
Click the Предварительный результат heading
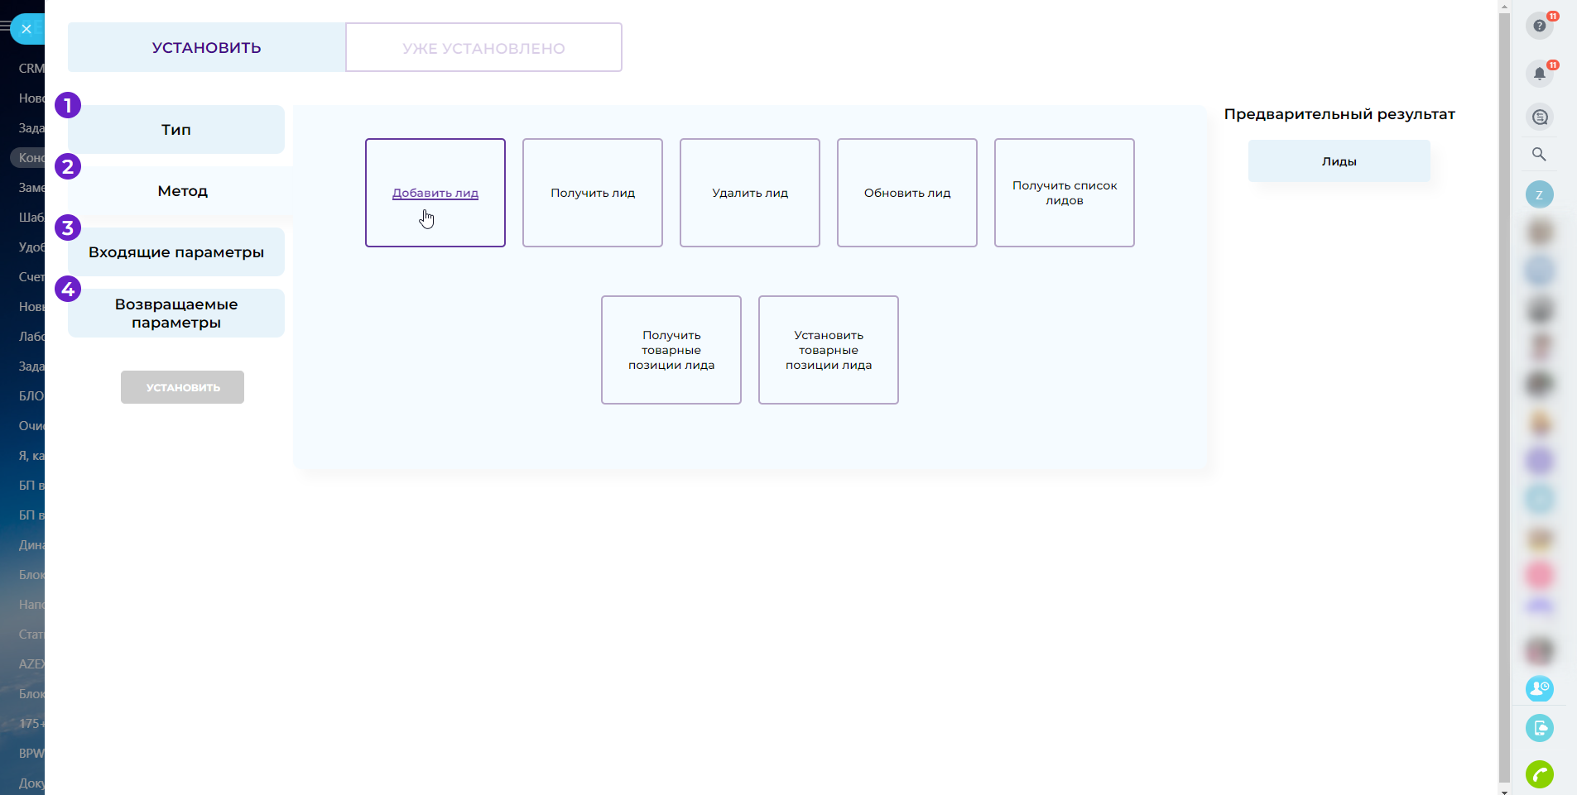point(1339,114)
